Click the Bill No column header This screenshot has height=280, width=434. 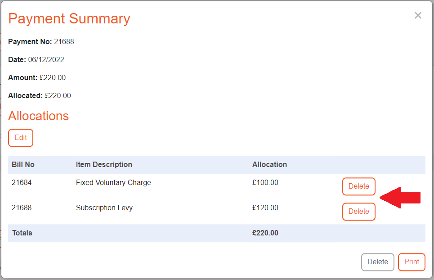23,164
